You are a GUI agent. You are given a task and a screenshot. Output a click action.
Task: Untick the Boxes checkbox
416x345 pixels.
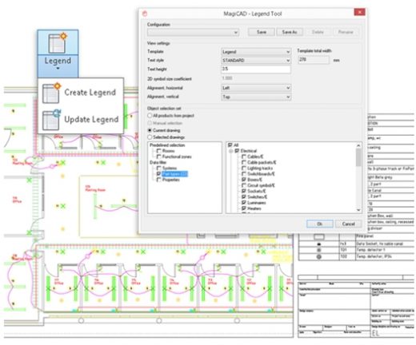click(244, 180)
